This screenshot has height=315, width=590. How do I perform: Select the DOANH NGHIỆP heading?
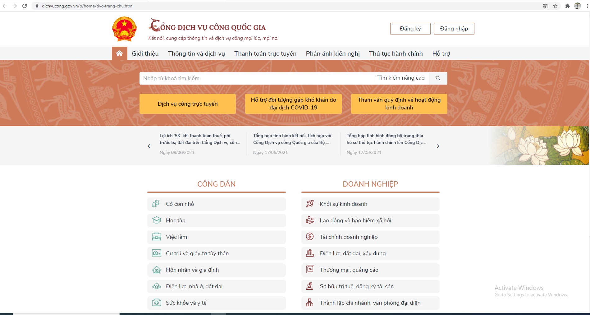tap(370, 184)
